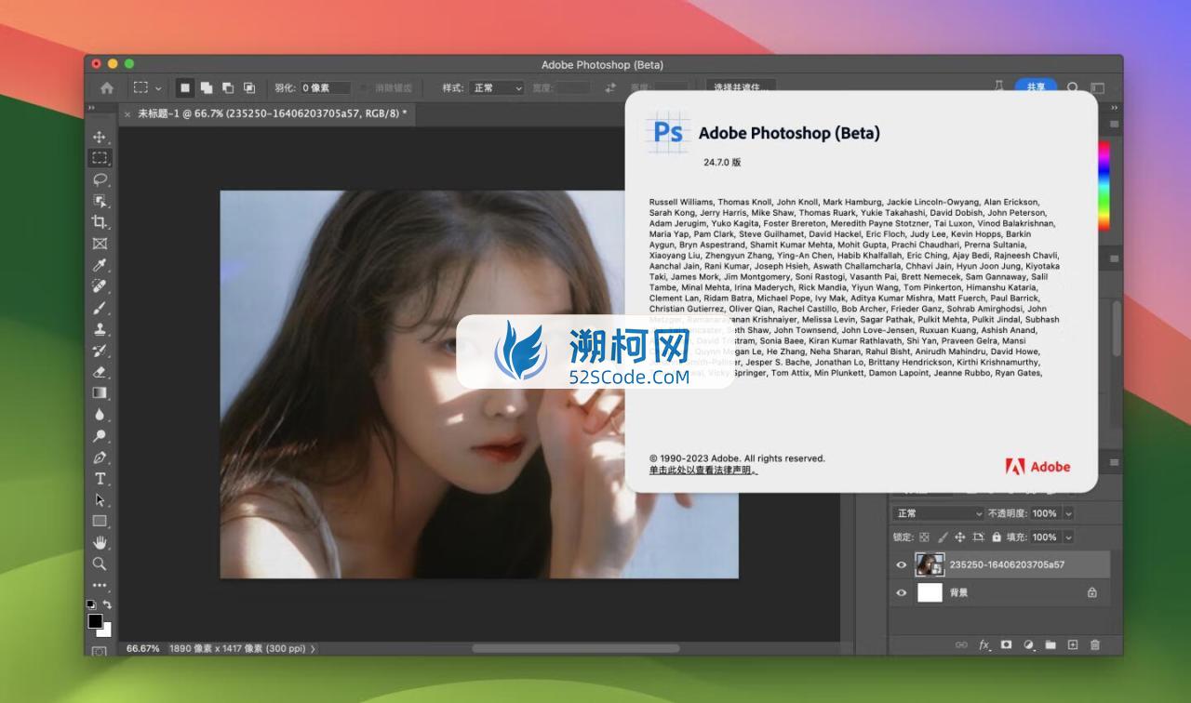Enable Intersect with selection mode
This screenshot has width=1191, height=703.
[x=249, y=87]
